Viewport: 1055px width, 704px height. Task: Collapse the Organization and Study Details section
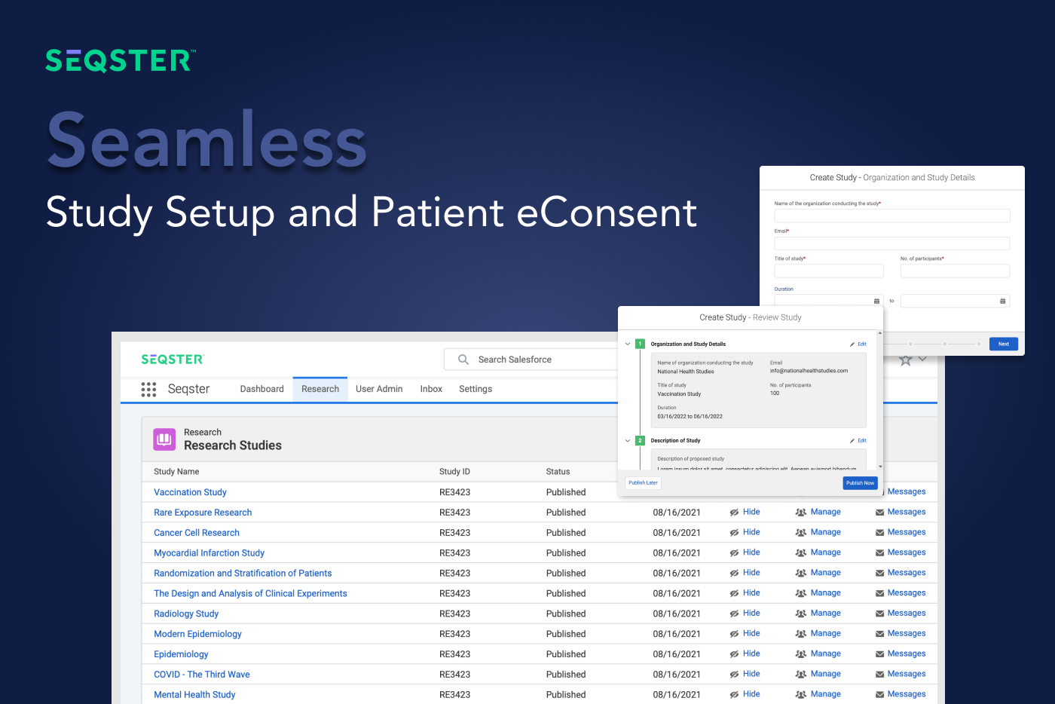pos(628,344)
